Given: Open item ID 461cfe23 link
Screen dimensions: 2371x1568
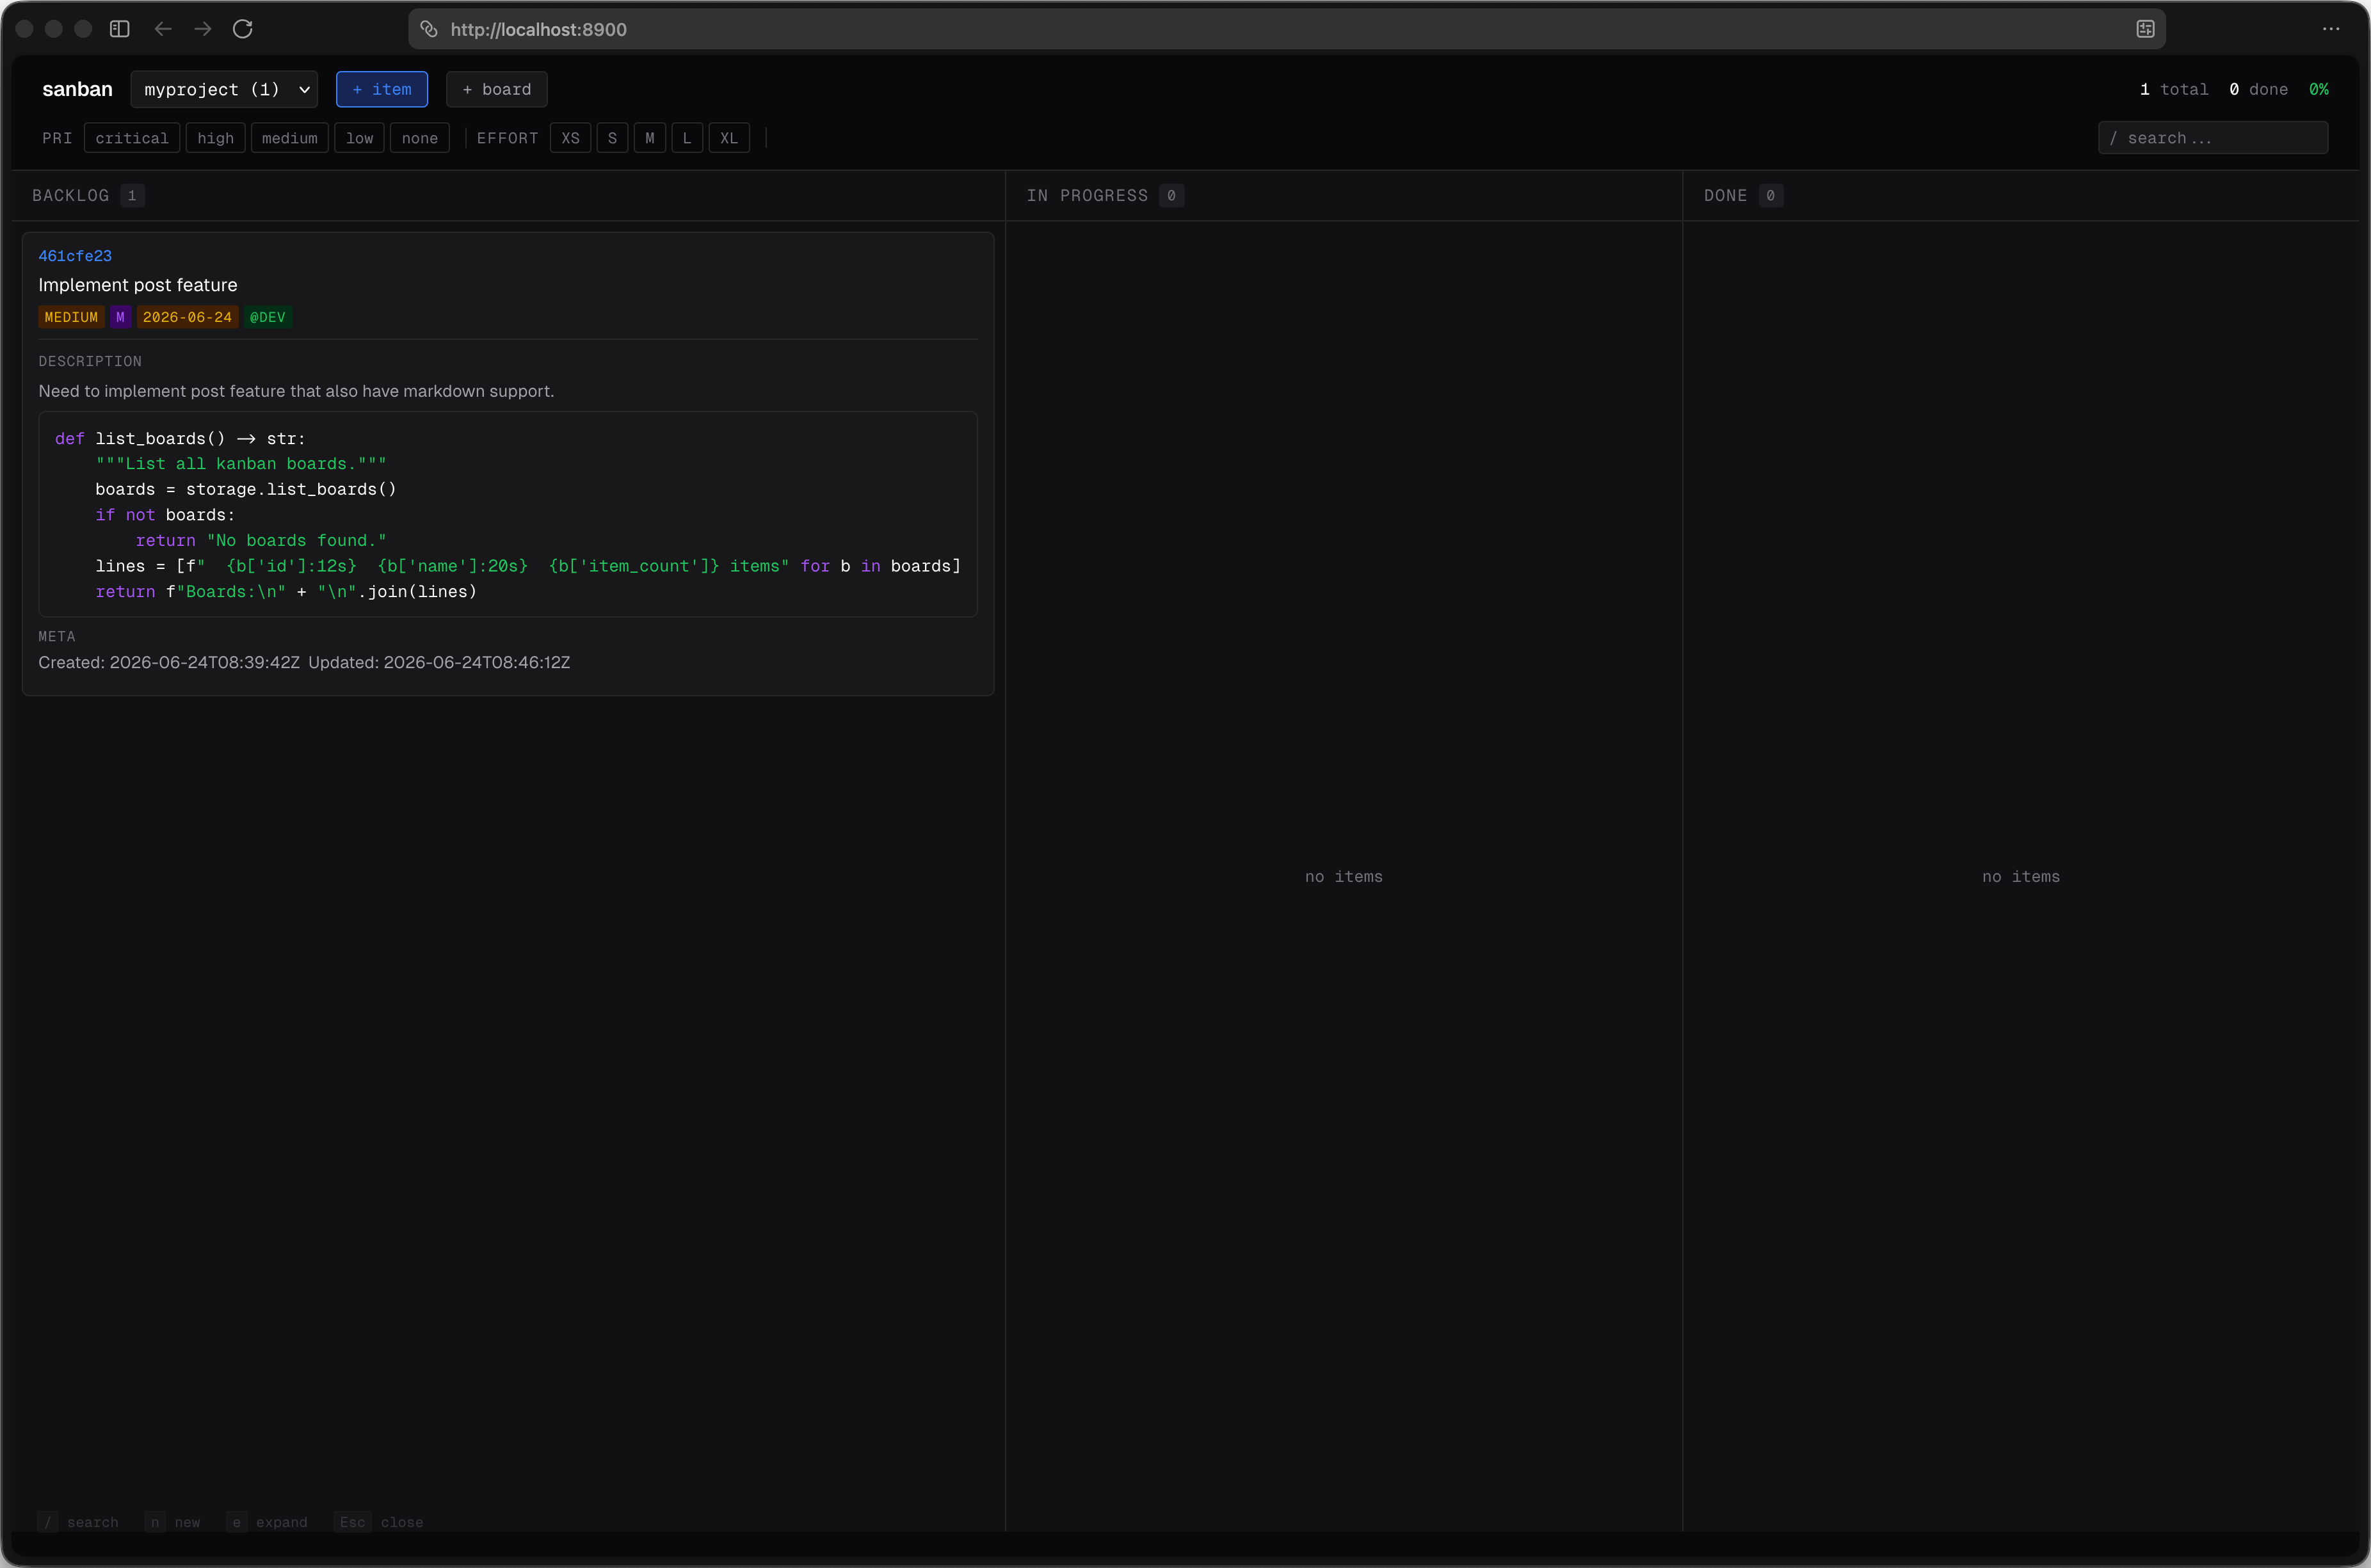Looking at the screenshot, I should [75, 256].
